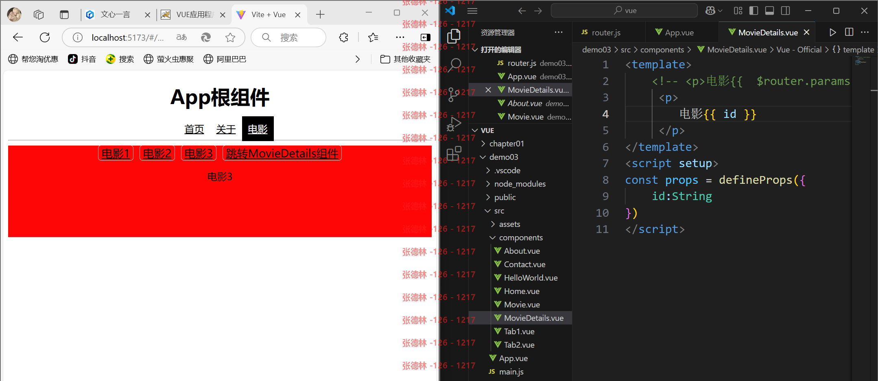Open Contact.vue file in explorer
This screenshot has height=381, width=878.
tap(524, 264)
